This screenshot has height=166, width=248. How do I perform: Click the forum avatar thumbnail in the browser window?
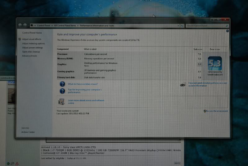point(11,96)
